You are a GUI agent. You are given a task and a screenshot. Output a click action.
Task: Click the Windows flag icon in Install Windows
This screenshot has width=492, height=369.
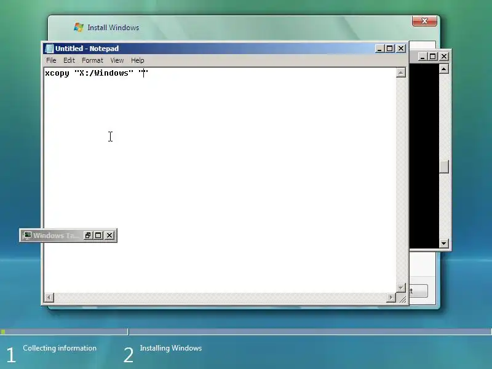(x=79, y=27)
